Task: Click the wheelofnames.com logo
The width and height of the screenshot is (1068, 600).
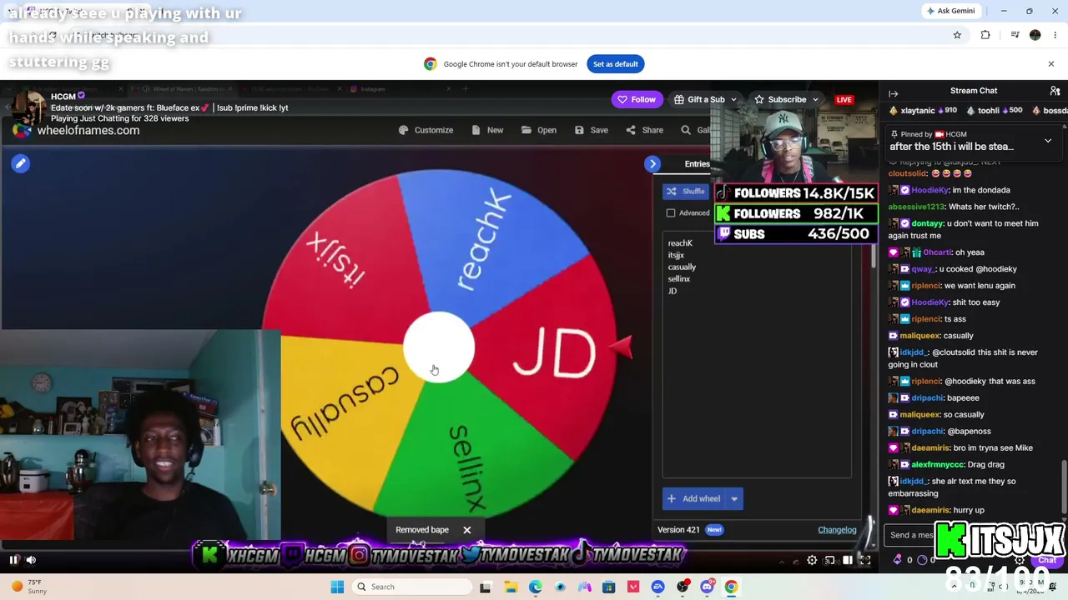Action: pos(77,131)
